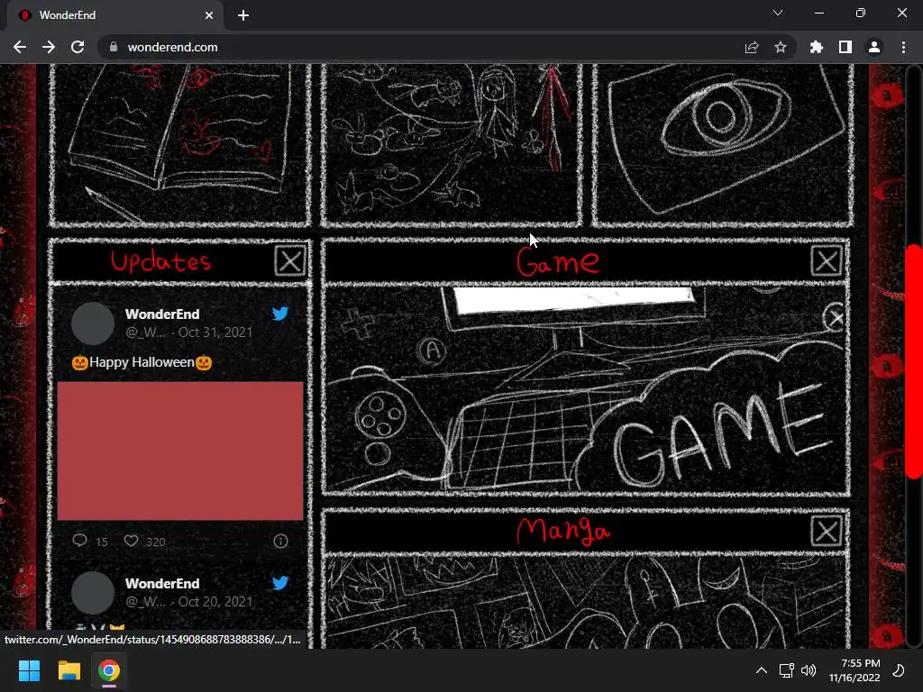The height and width of the screenshot is (692, 923).
Task: Click the Twitter bird on the Oct 20 tweet
Action: [x=280, y=583]
